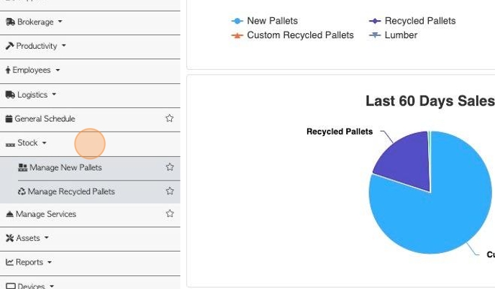Toggle Custom Recycled Pallets legend entry

(292, 35)
